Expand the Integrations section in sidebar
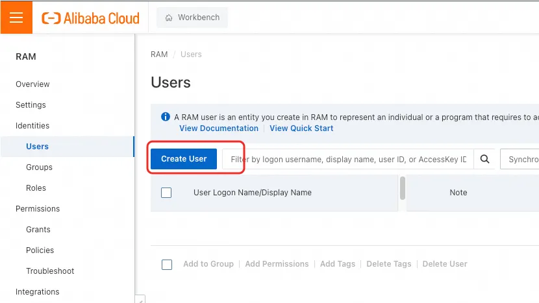This screenshot has height=303, width=539. click(38, 292)
